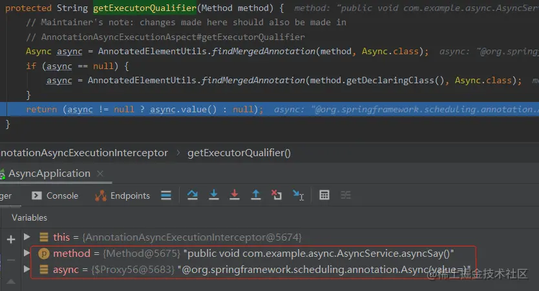Open the Console tab
The width and height of the screenshot is (539, 291).
click(55, 196)
